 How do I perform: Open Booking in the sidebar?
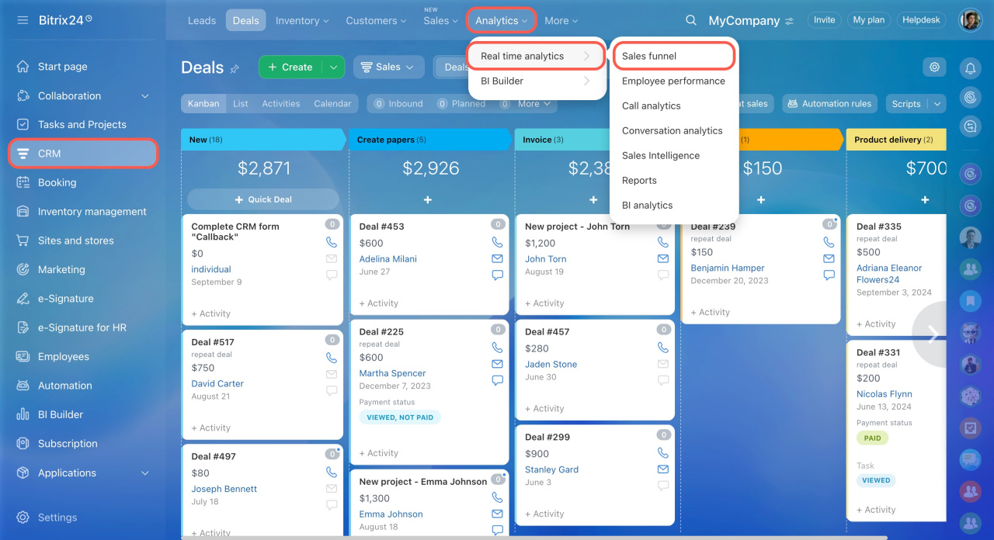57,182
